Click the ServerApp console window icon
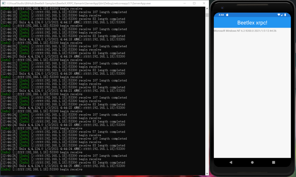 point(4,3)
